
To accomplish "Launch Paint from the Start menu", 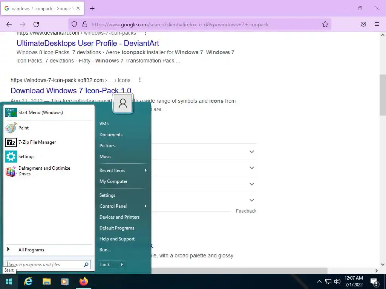I will [x=48, y=128].
